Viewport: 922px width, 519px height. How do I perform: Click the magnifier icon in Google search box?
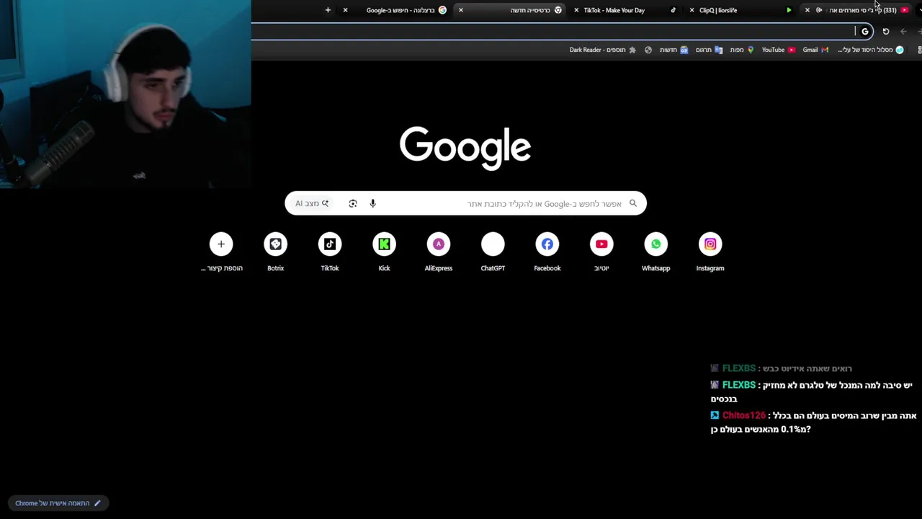coord(633,203)
